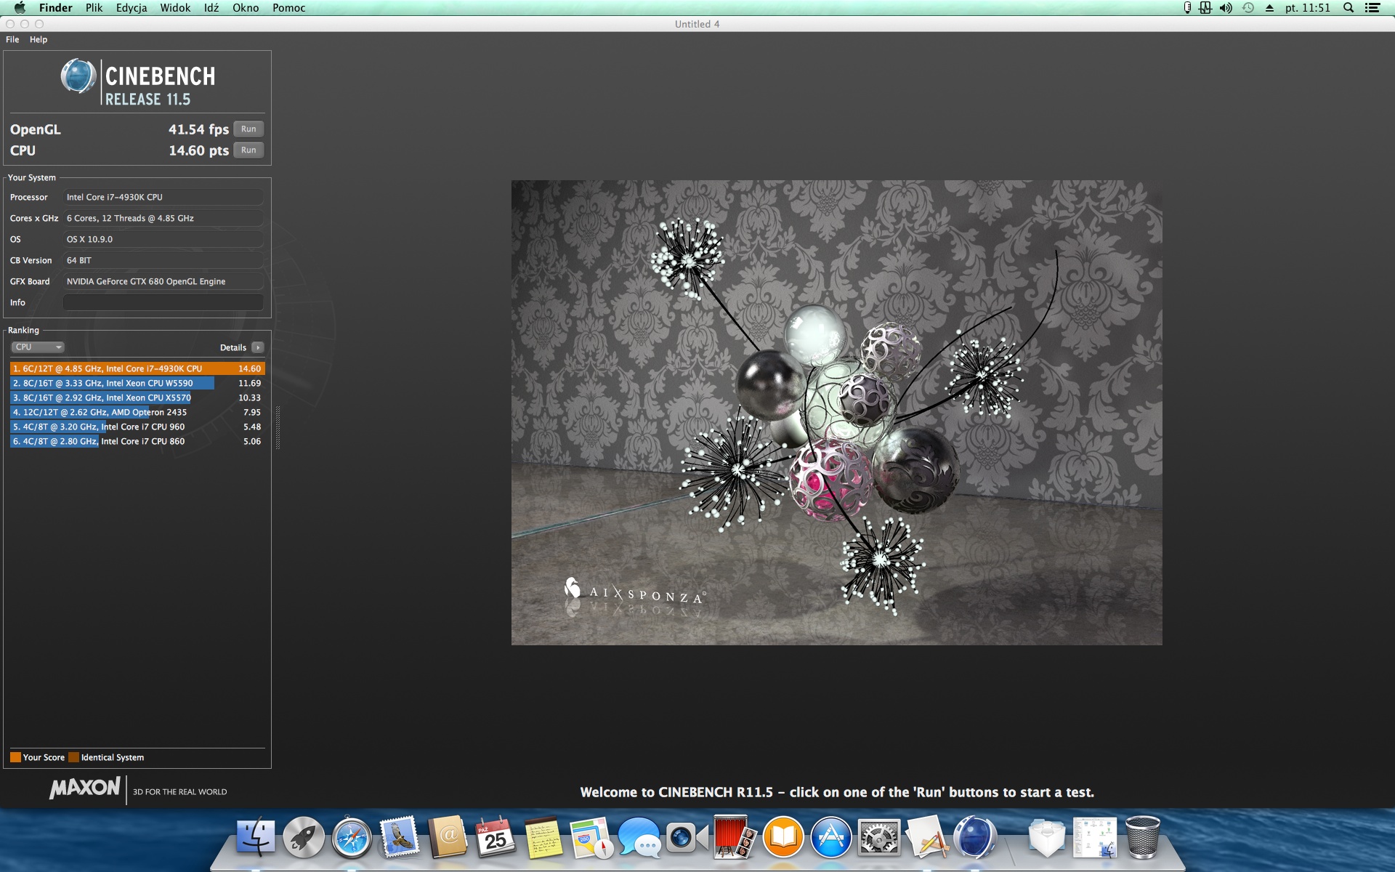Run the OpenGL benchmark test
Image resolution: width=1395 pixels, height=872 pixels.
coord(248,129)
